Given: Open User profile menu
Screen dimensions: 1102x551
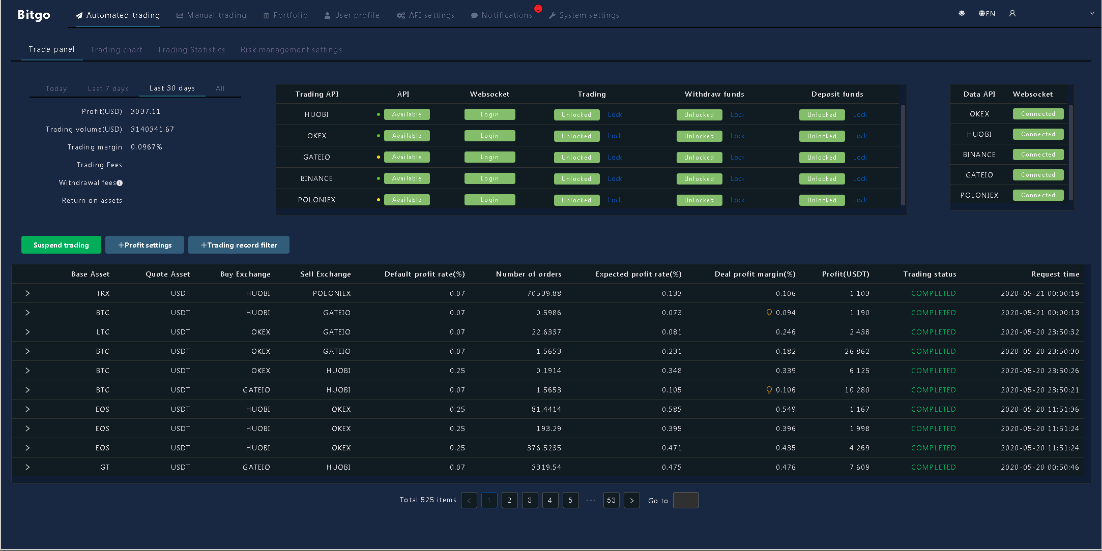Looking at the screenshot, I should pyautogui.click(x=352, y=15).
